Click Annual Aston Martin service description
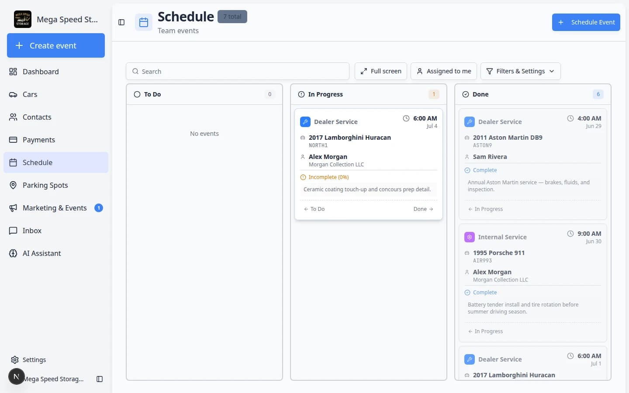The height and width of the screenshot is (393, 629). [529, 186]
